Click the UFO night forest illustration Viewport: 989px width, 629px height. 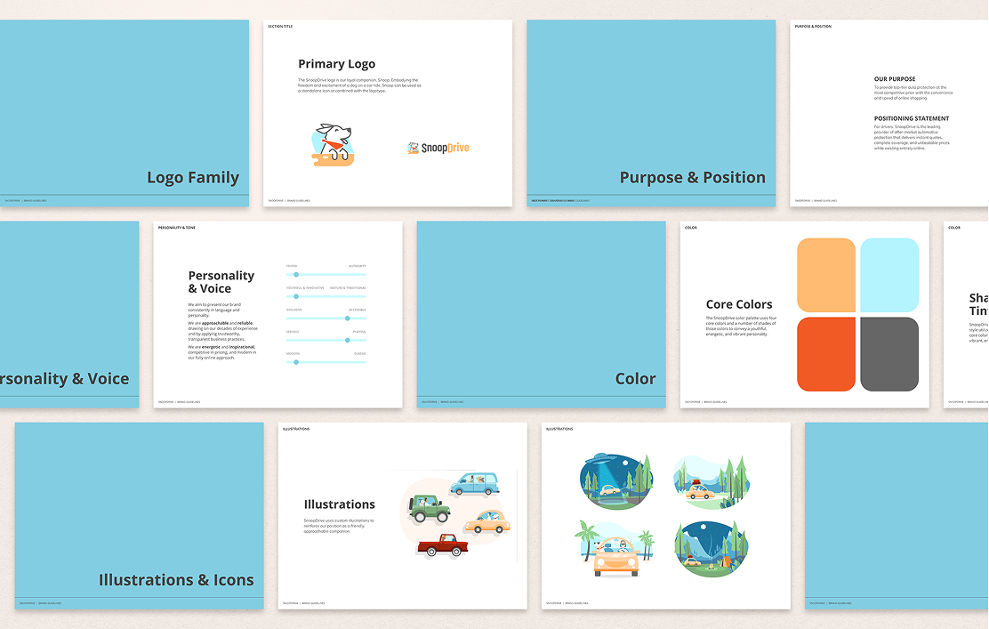click(x=616, y=480)
